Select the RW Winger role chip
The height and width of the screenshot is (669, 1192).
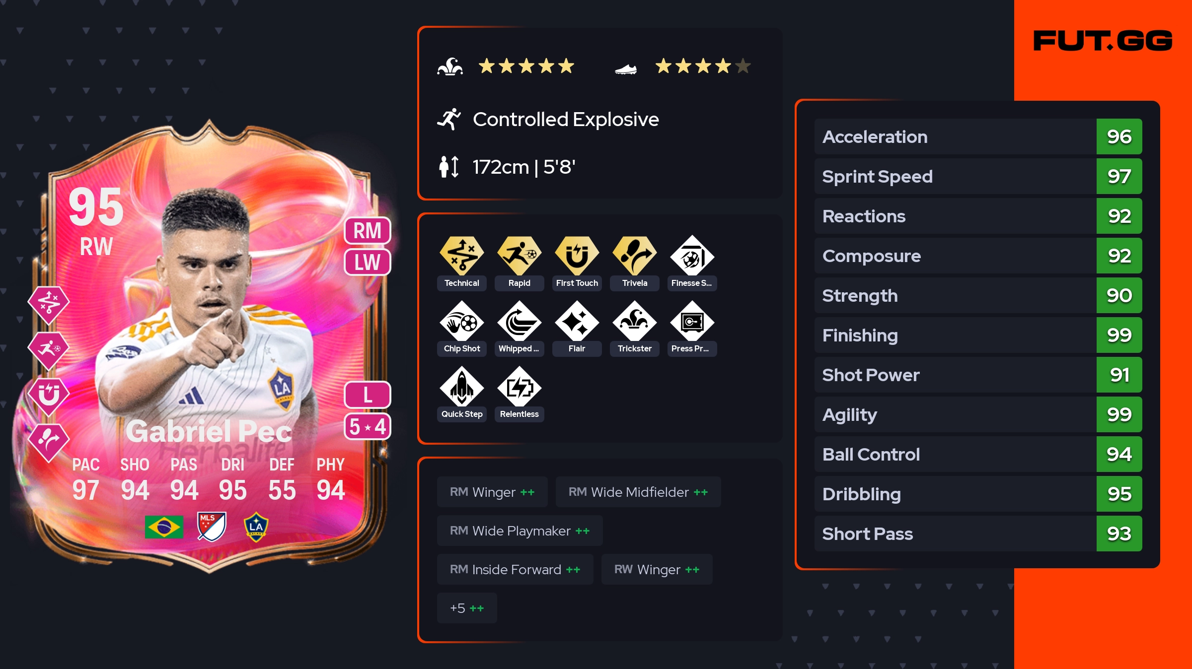click(657, 569)
